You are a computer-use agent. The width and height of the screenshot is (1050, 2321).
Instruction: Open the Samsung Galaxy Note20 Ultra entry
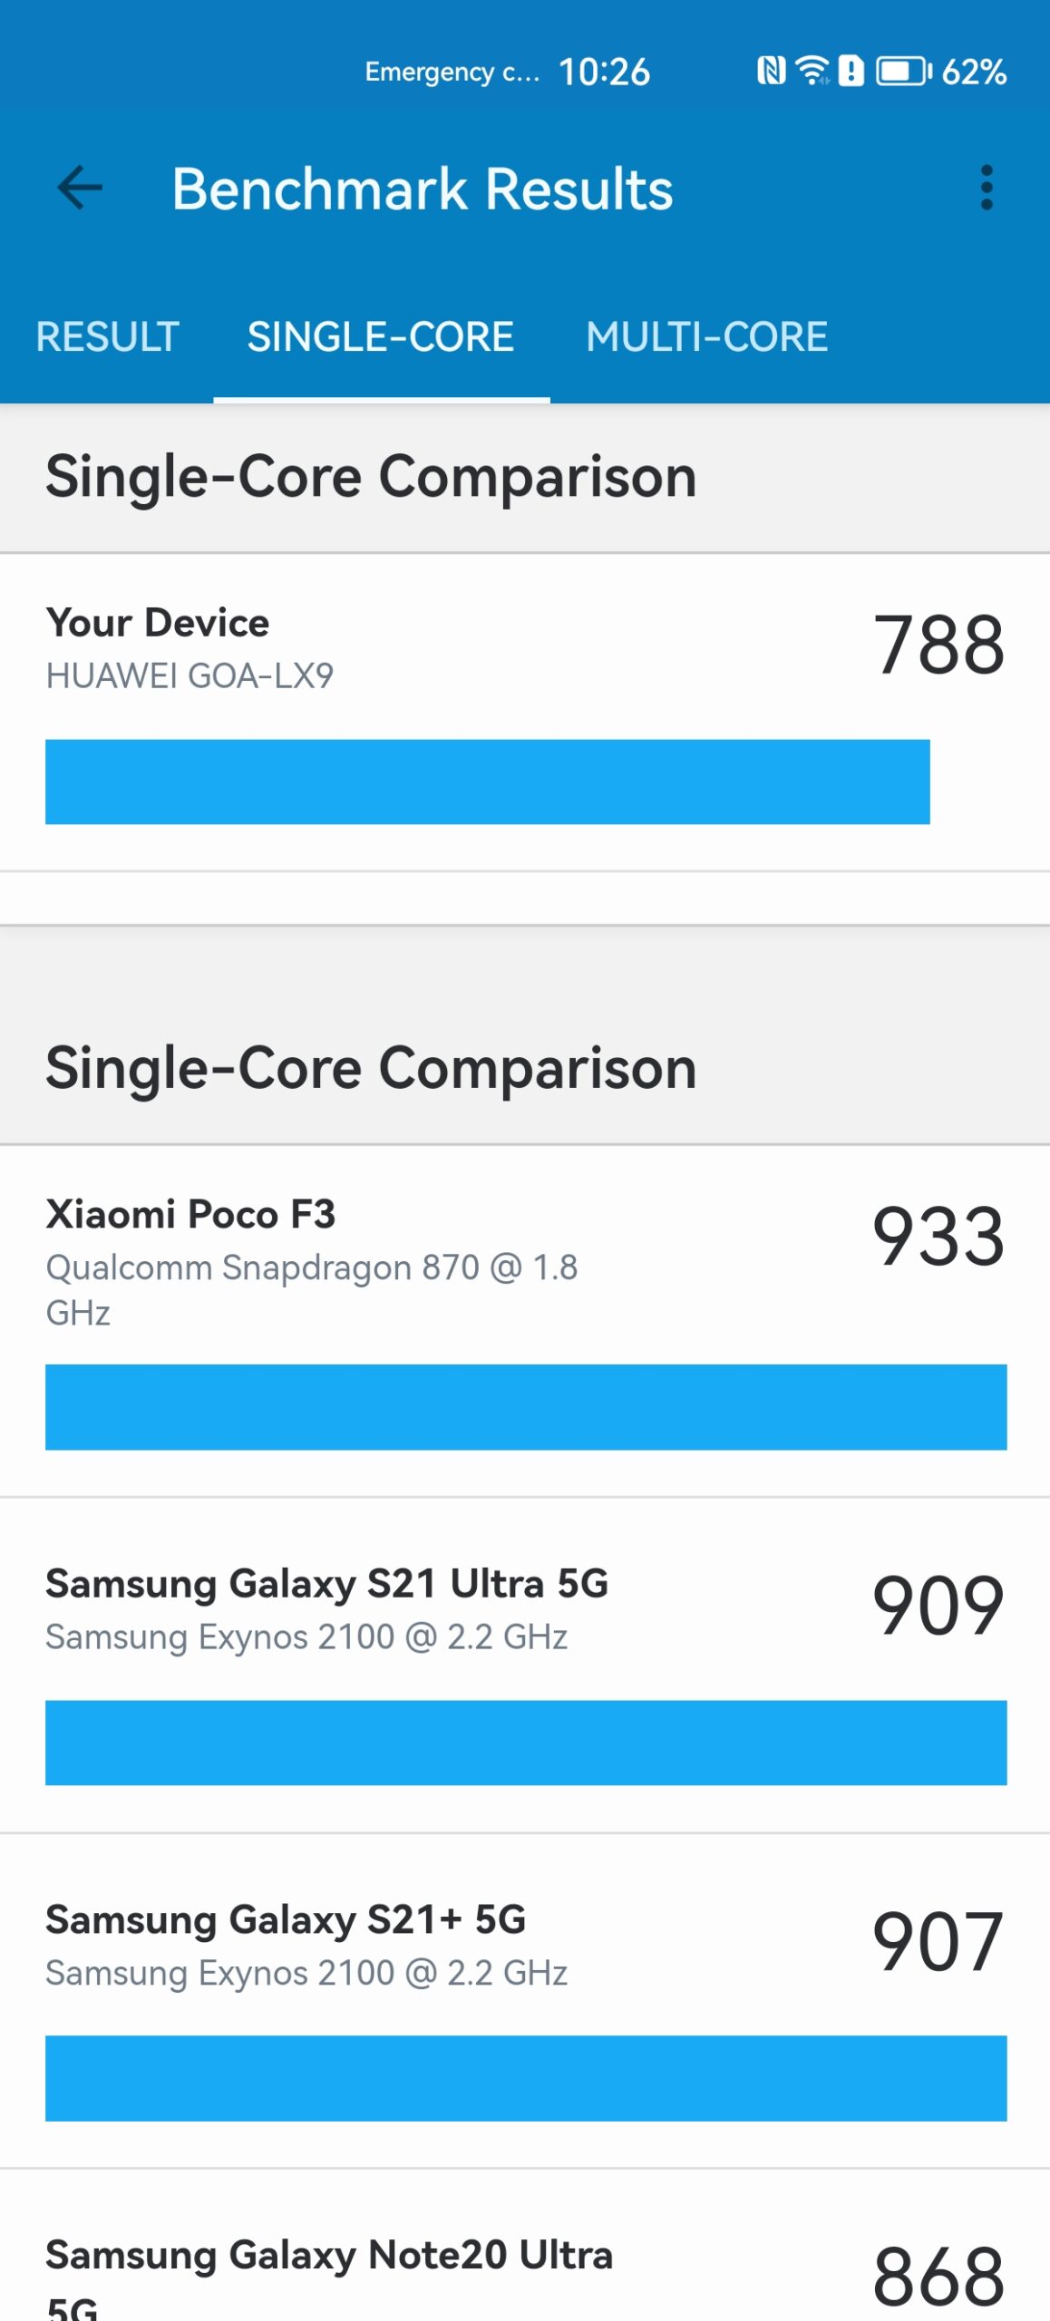[525, 2246]
